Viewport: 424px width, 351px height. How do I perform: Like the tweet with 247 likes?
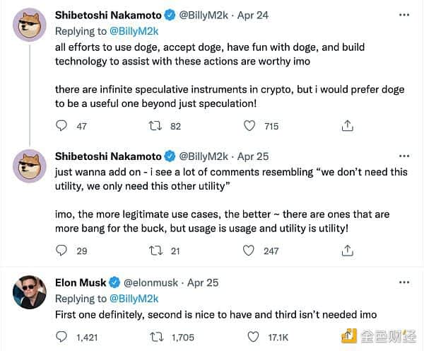[249, 251]
